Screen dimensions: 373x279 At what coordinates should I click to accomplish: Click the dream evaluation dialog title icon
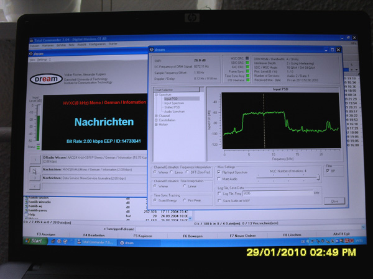click(152, 50)
